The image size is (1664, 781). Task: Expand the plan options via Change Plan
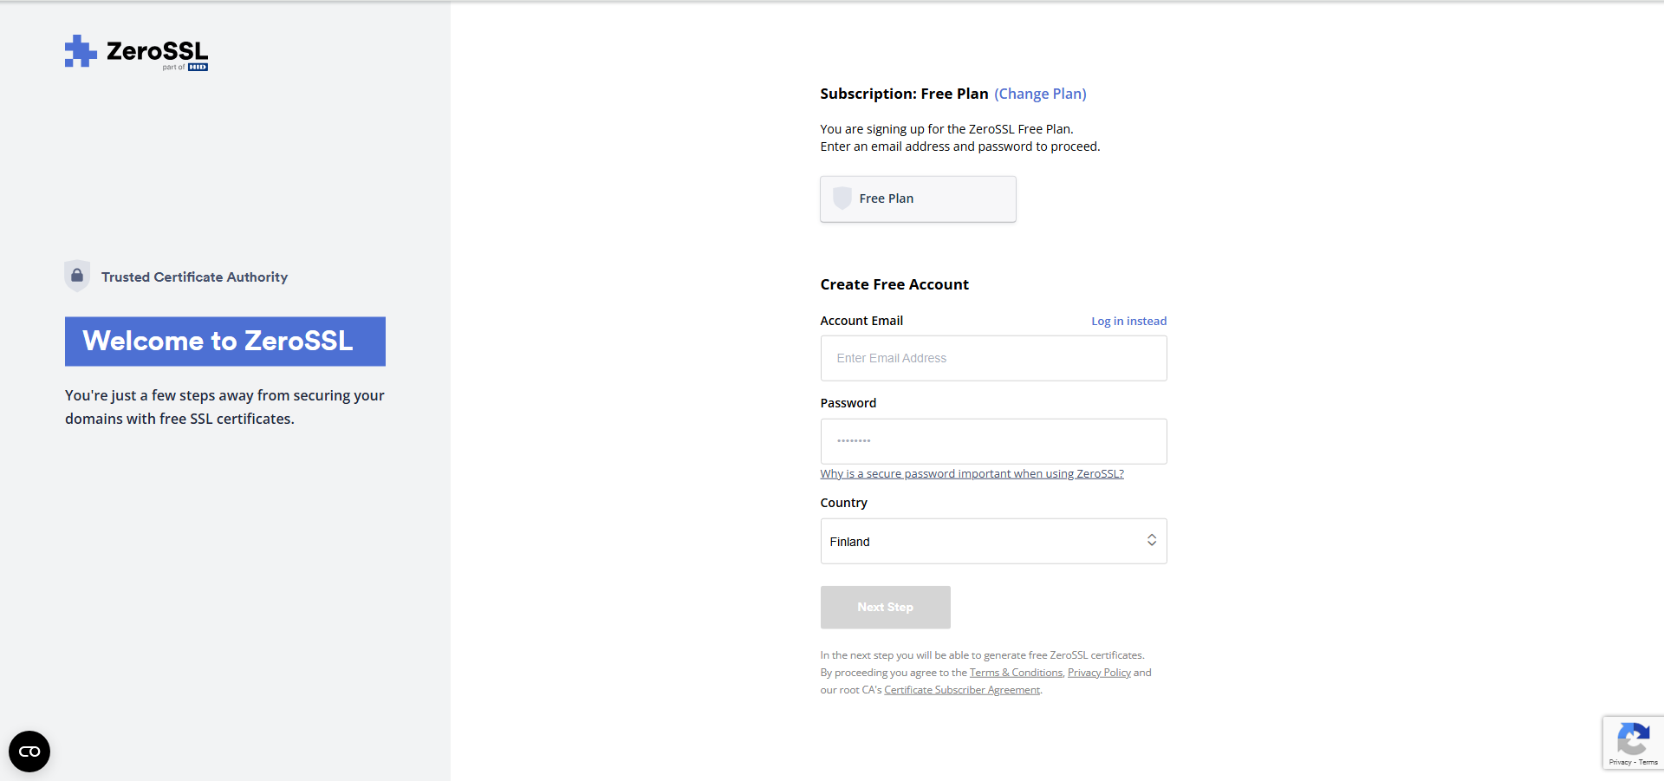1040,94
